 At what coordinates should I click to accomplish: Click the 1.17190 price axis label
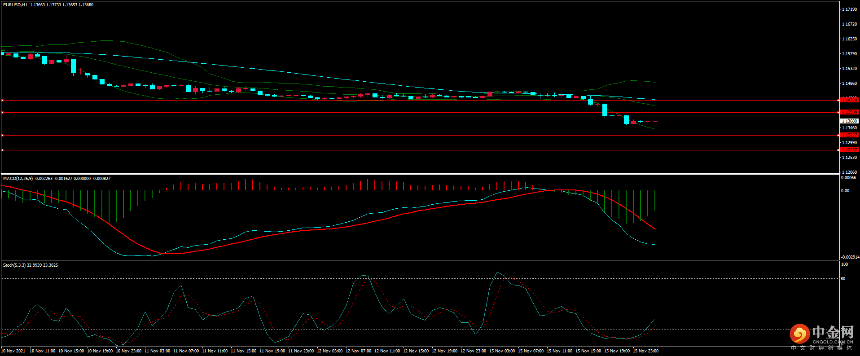849,9
